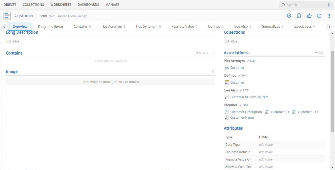
Task: Open the Image section kebab menu
Action: pos(213,71)
